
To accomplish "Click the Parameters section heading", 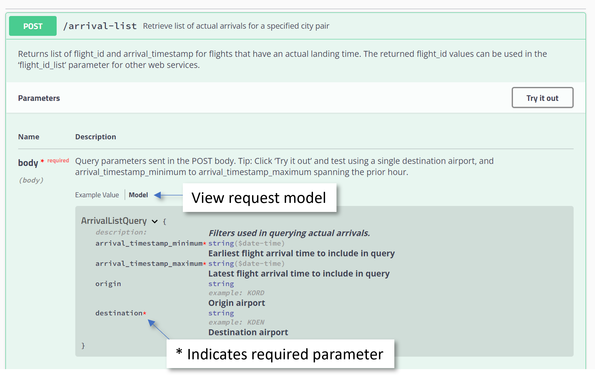I will [39, 98].
